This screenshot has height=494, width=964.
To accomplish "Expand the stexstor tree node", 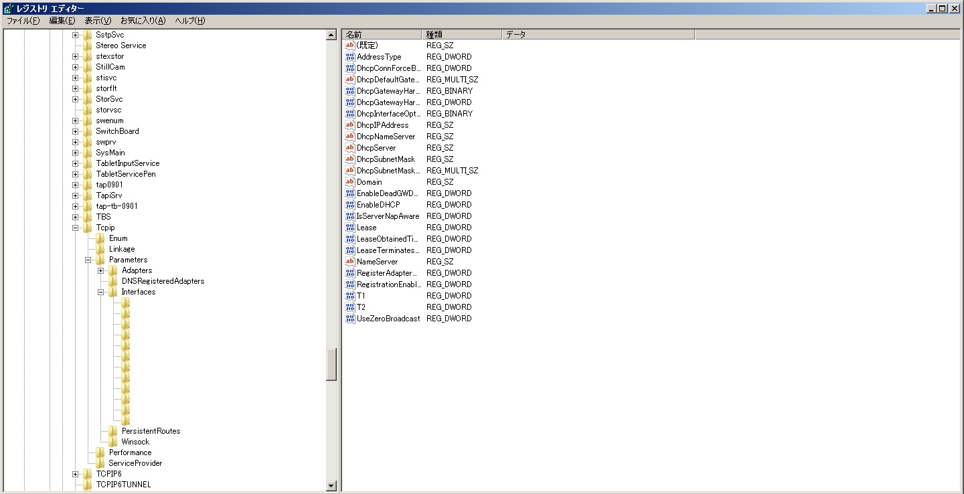I will [x=76, y=56].
